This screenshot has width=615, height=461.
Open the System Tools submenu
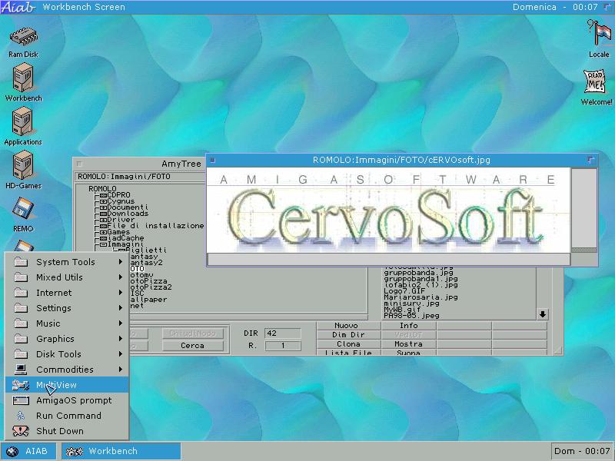[67, 262]
